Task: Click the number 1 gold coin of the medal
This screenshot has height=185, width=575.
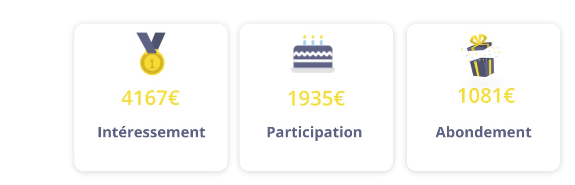Action: (152, 62)
